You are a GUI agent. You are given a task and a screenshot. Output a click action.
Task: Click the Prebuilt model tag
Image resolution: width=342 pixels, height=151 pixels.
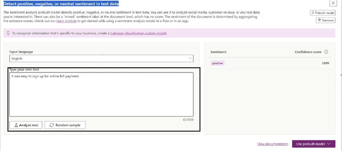point(323,13)
